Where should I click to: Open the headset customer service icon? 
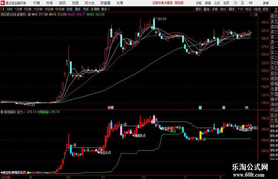(235, 3)
